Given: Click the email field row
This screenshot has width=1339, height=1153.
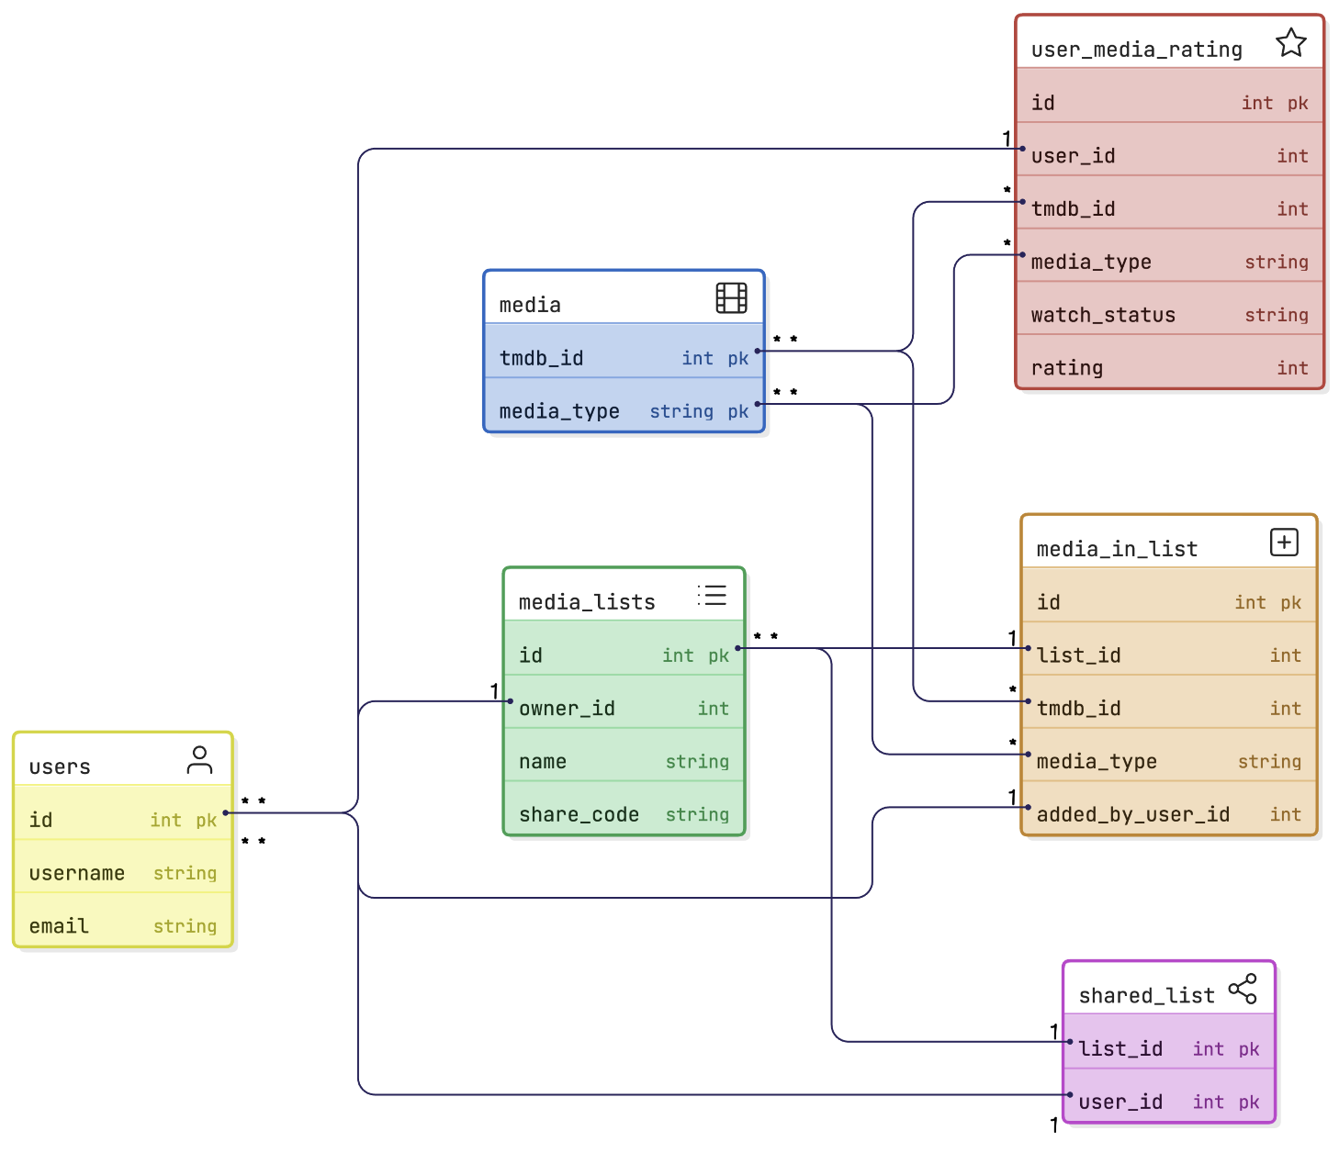Looking at the screenshot, I should pyautogui.click(x=123, y=919).
